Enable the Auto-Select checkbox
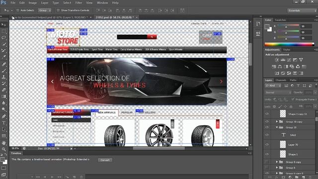Viewport: 318px width, 179px height. tap(18, 10)
